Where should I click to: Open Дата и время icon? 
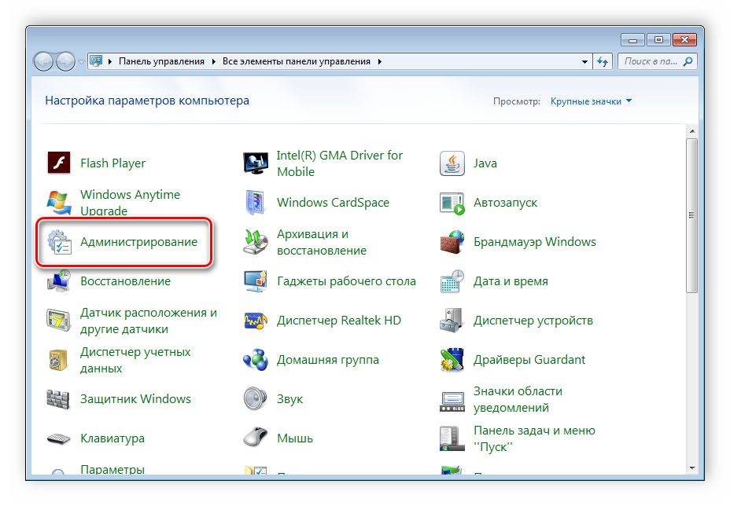click(x=452, y=281)
